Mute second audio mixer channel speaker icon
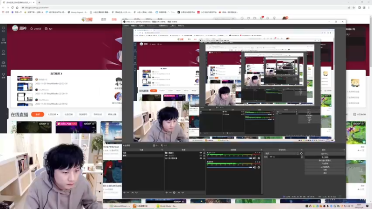This screenshot has height=209, width=372. pyautogui.click(x=254, y=167)
